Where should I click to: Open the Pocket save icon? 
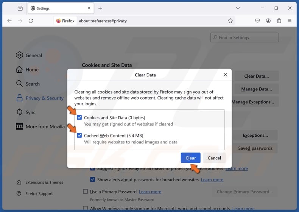tap(257, 20)
